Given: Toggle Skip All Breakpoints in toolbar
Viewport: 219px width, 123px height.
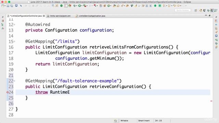Looking at the screenshot, I should click(x=21, y=6).
